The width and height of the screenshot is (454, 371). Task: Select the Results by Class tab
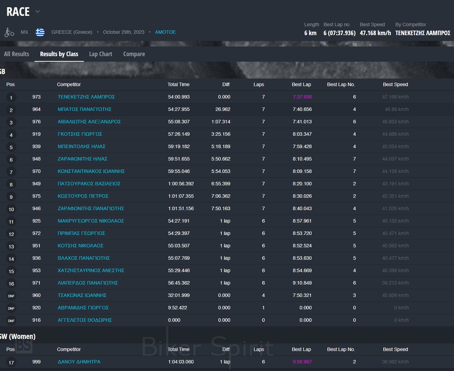[59, 54]
